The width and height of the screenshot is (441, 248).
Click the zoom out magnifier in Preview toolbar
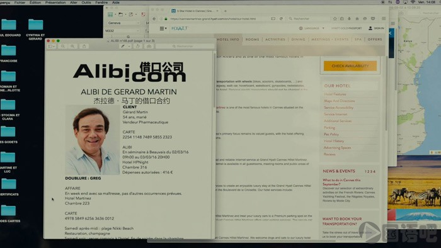[63, 46]
